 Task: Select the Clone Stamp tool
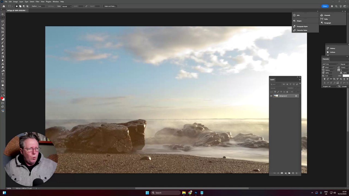point(3,46)
